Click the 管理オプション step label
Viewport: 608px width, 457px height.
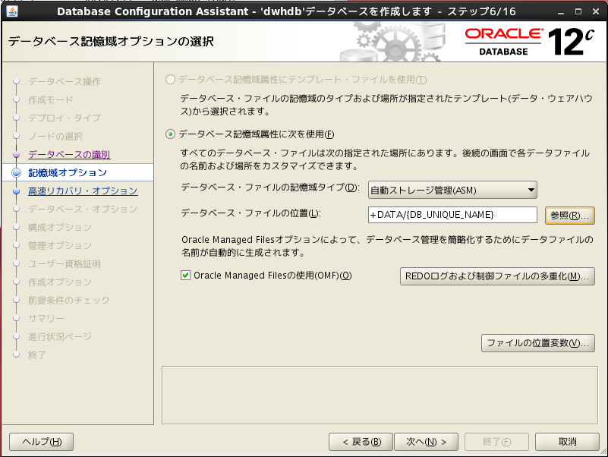[60, 245]
